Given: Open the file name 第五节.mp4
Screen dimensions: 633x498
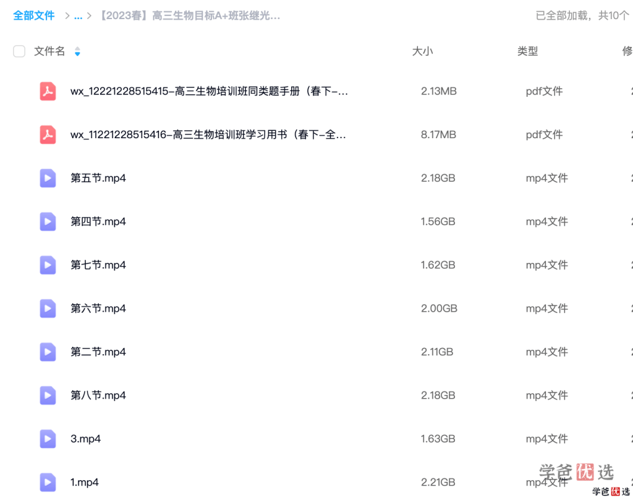Looking at the screenshot, I should click(x=98, y=178).
